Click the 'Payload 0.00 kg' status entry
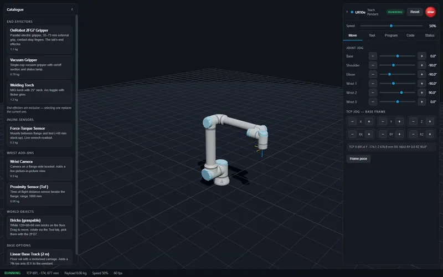 (x=75, y=273)
